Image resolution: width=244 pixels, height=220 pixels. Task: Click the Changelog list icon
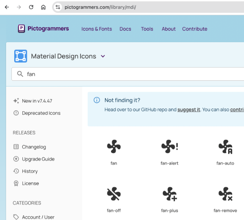(16, 147)
